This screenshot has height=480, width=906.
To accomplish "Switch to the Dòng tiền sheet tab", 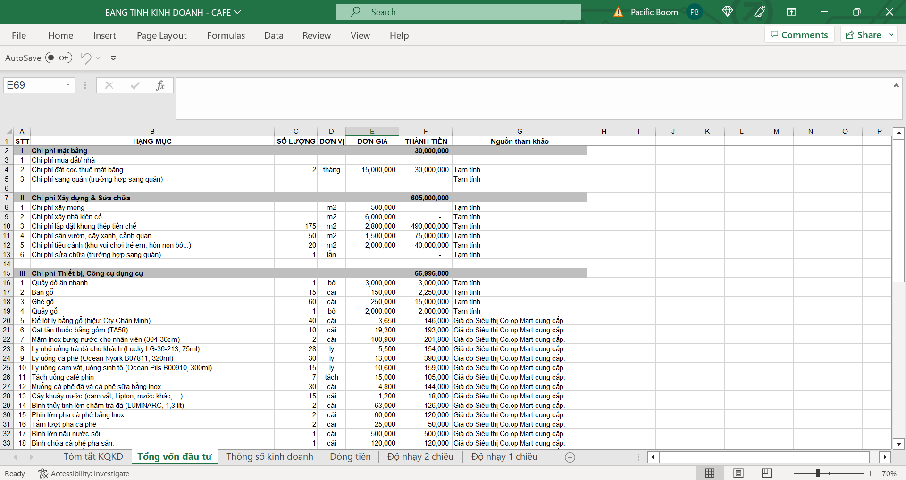I will tap(350, 456).
